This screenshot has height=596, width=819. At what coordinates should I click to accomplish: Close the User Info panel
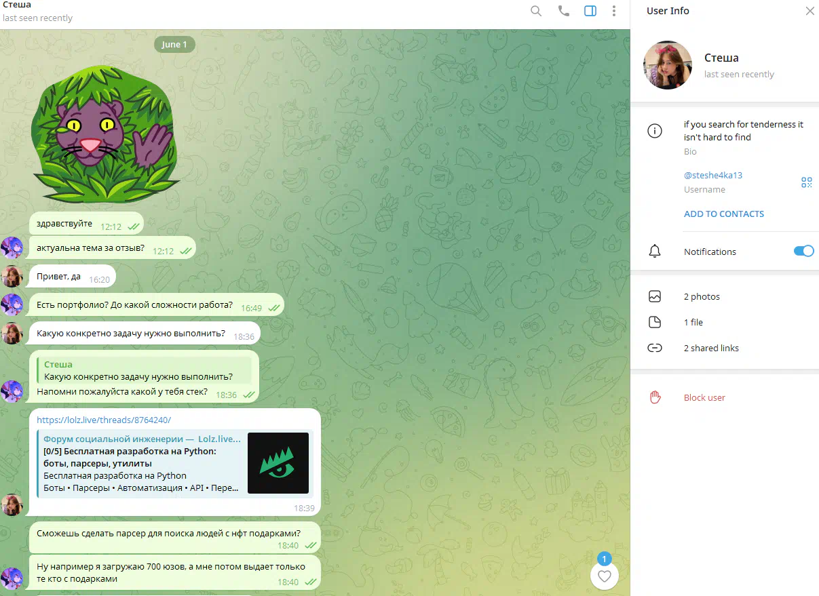click(x=810, y=11)
